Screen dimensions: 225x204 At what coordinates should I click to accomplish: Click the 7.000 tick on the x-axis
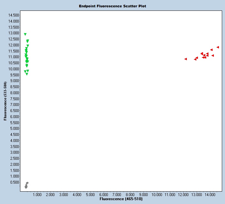117,194
